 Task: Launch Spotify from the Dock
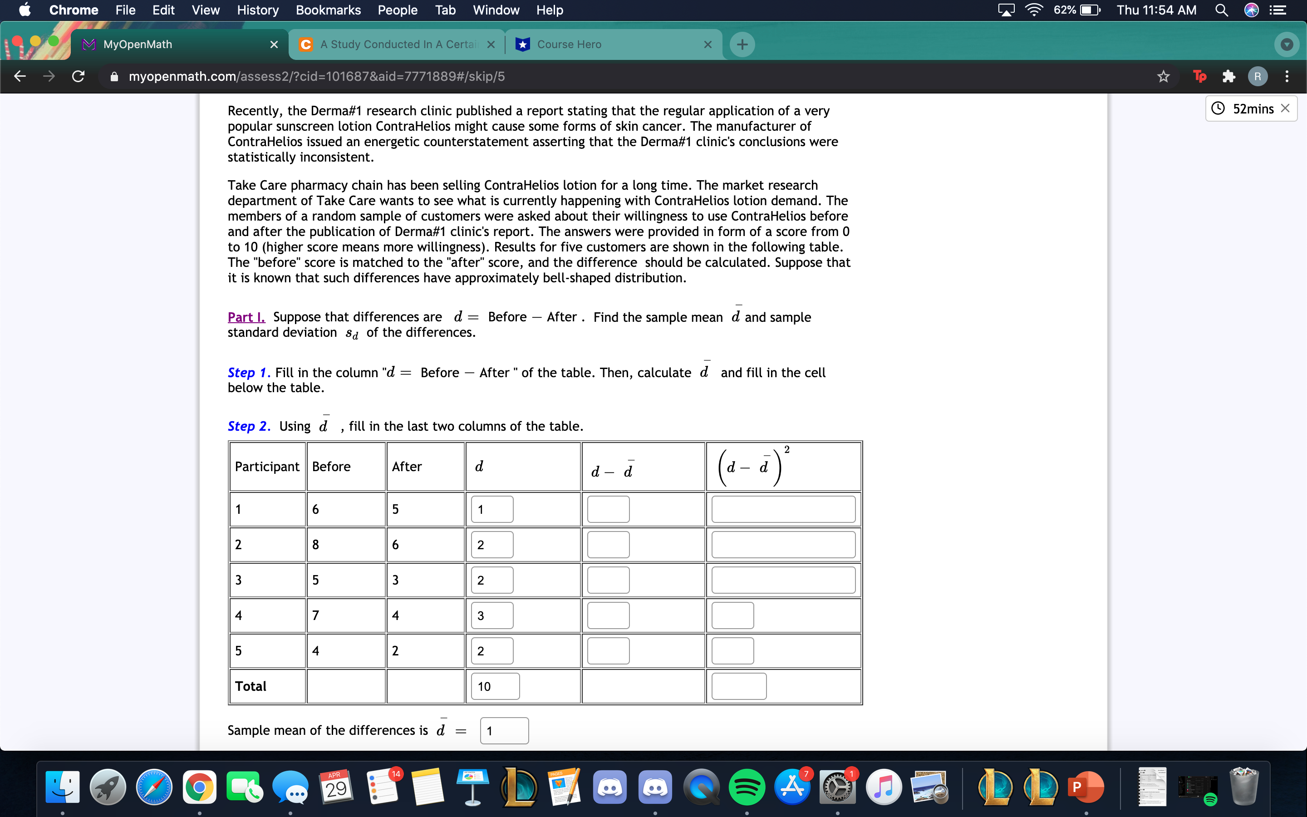(747, 787)
